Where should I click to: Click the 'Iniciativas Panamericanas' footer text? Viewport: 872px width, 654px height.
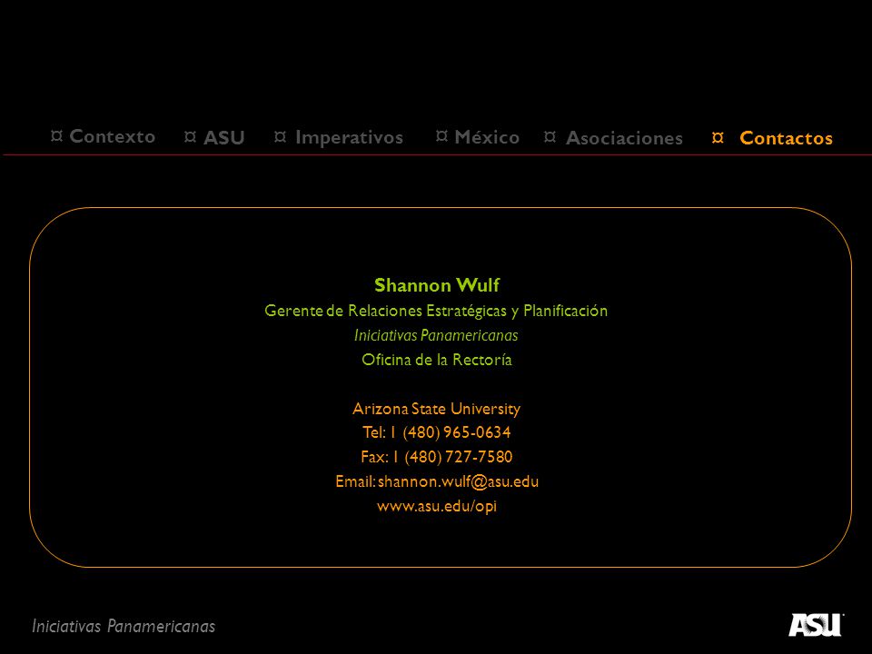click(124, 626)
